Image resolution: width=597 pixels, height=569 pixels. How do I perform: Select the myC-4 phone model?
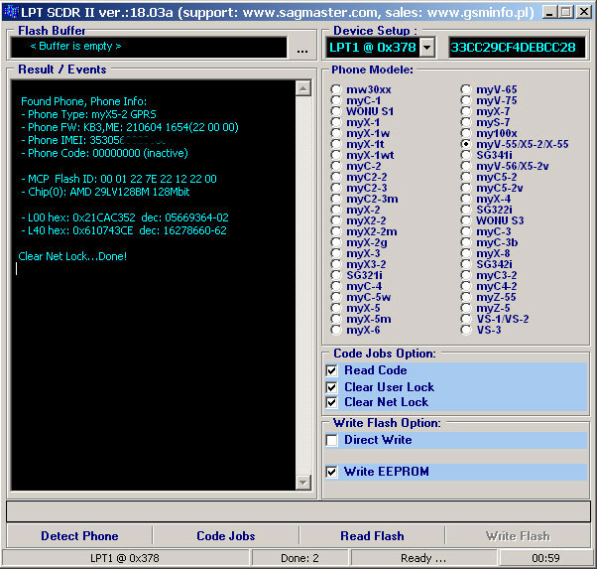tap(336, 286)
